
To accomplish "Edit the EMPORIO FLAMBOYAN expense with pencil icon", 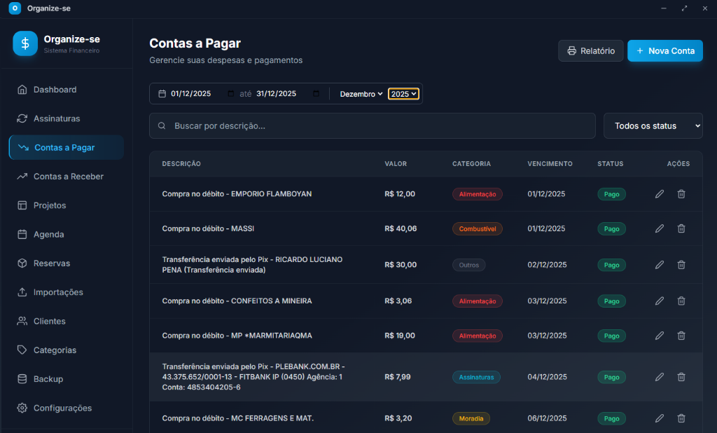I will [x=659, y=194].
